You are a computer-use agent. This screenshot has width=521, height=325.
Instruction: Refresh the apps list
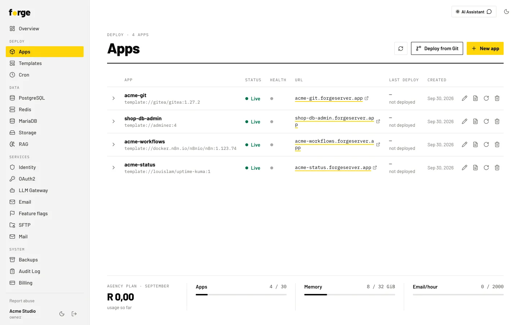pos(401,48)
